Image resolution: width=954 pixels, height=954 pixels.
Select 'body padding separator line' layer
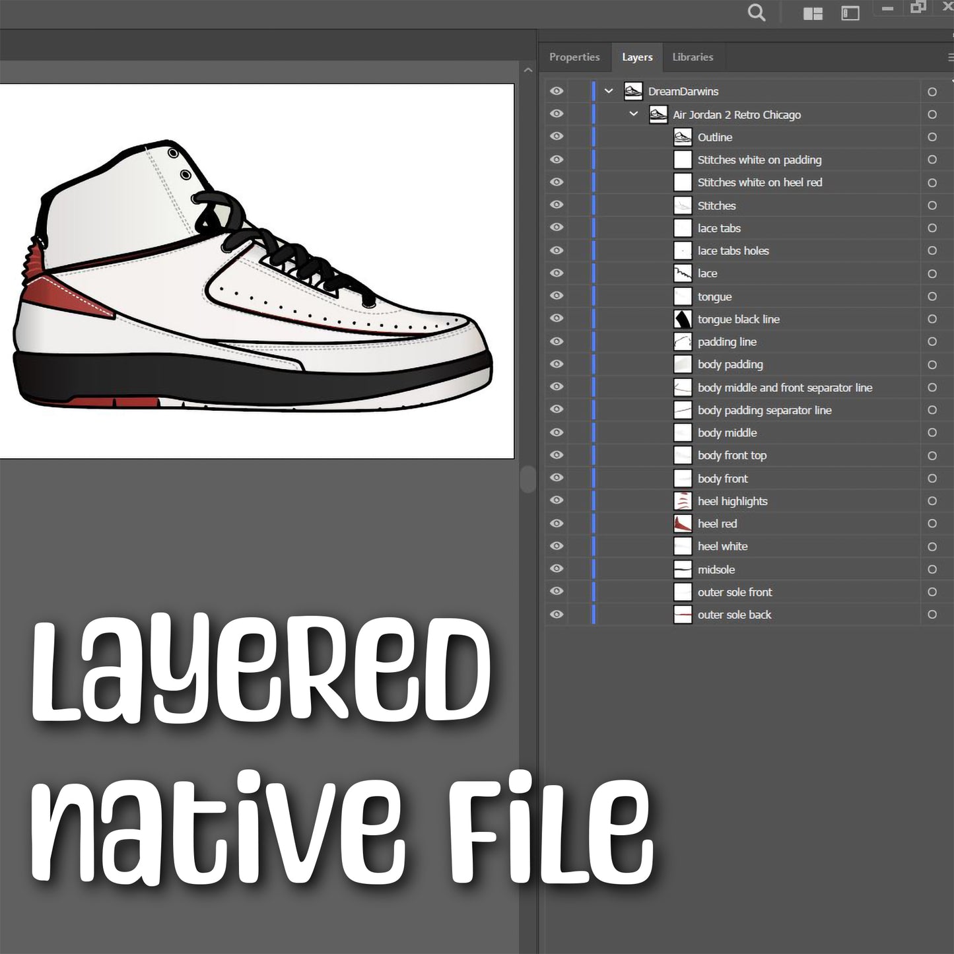coord(765,410)
